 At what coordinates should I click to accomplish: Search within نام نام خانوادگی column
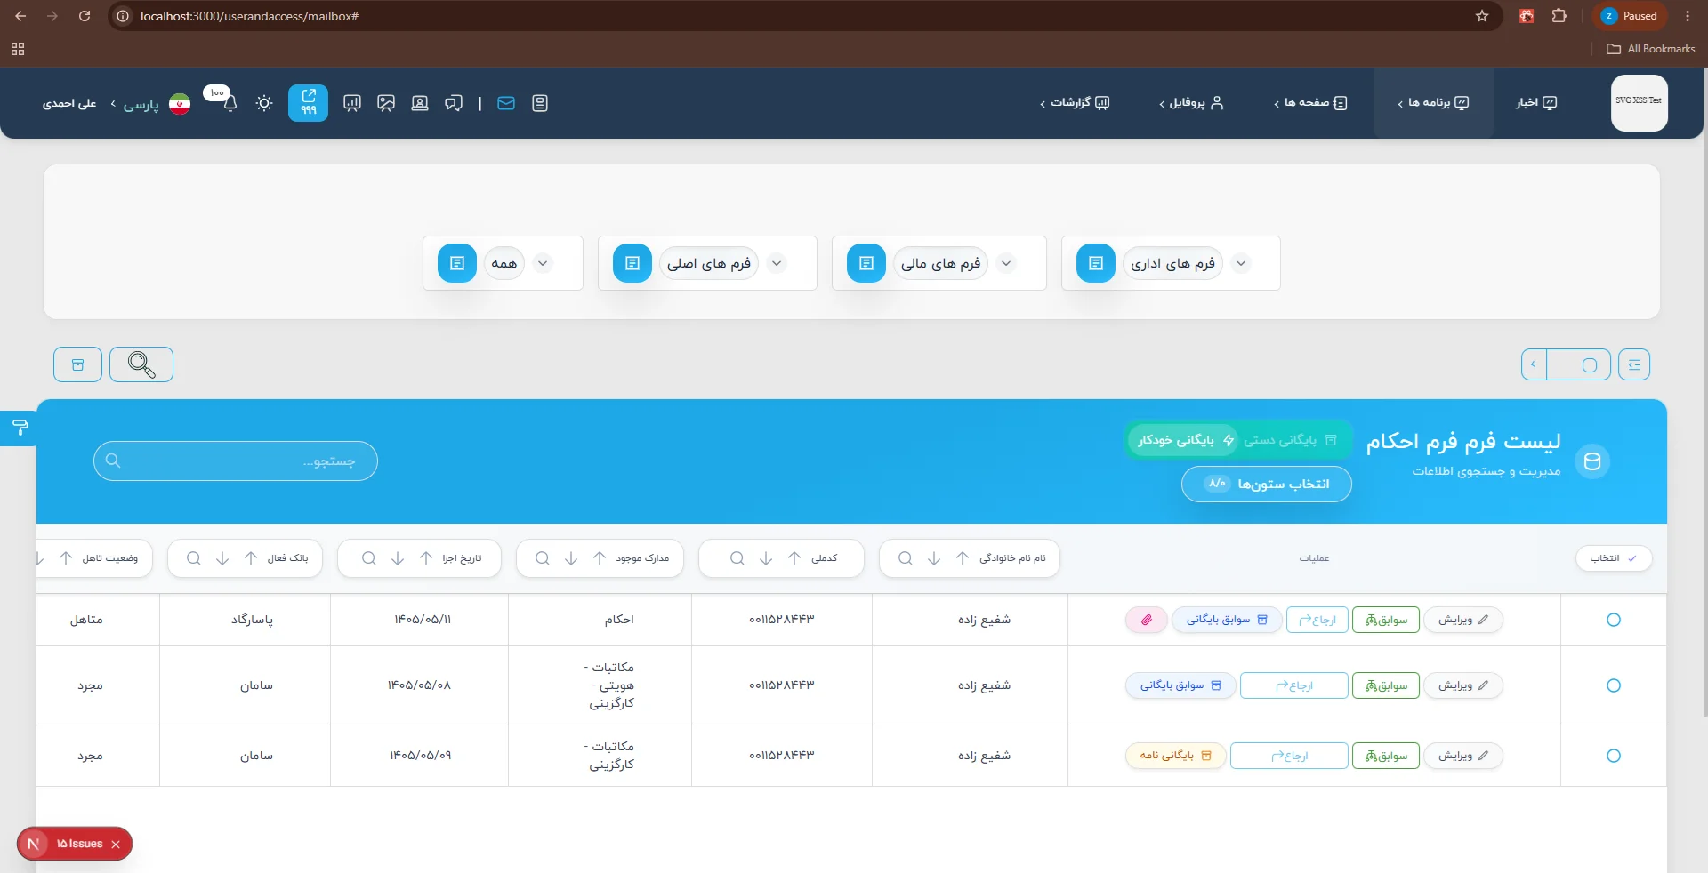(x=906, y=558)
